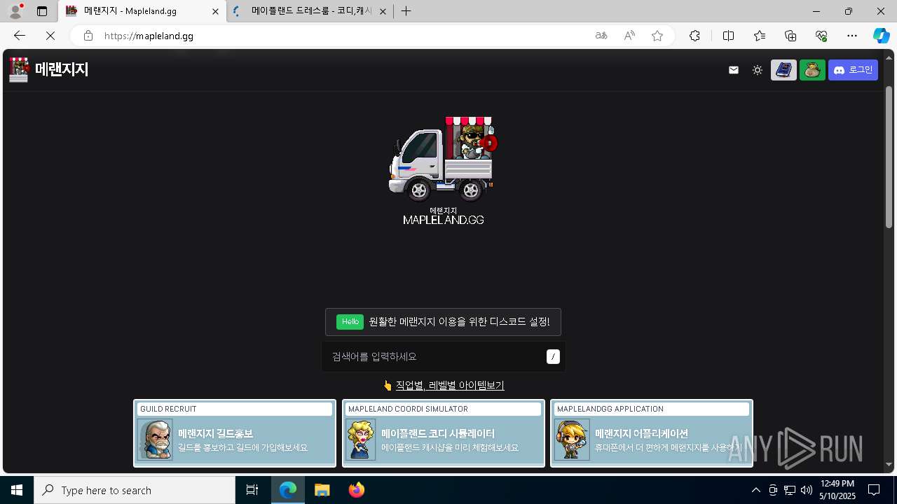The height and width of the screenshot is (504, 897).
Task: Toggle split screen view
Action: point(728,36)
